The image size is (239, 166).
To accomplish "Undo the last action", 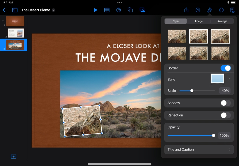I will (198, 10).
